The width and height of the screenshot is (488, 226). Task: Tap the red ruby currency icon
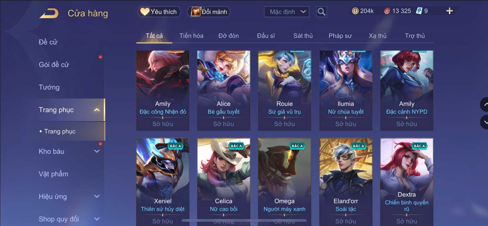(x=387, y=11)
